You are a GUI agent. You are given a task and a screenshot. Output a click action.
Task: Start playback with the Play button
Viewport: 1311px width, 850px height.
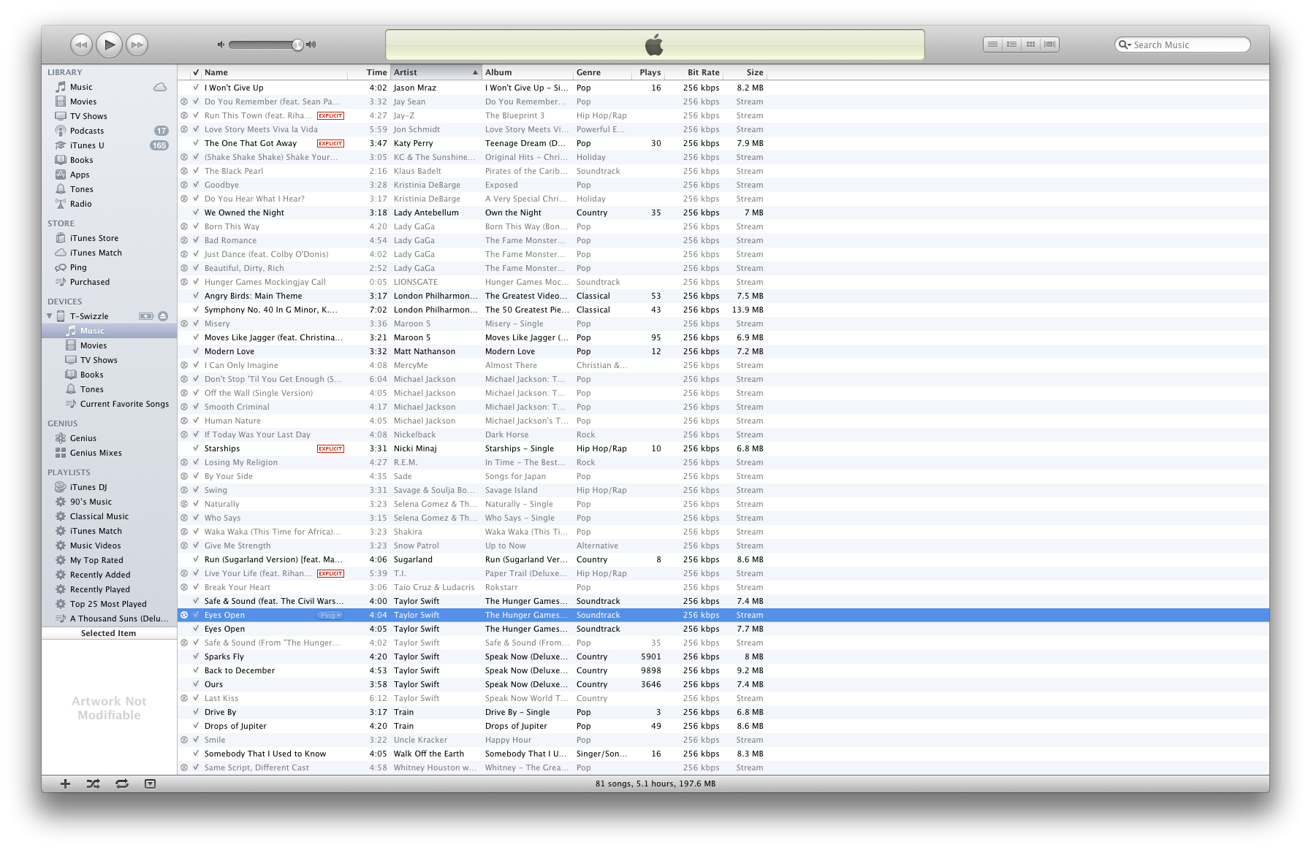[109, 45]
